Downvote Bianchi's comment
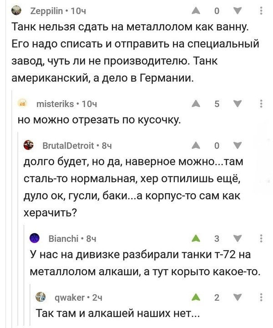The width and height of the screenshot is (273, 328). 238,238
